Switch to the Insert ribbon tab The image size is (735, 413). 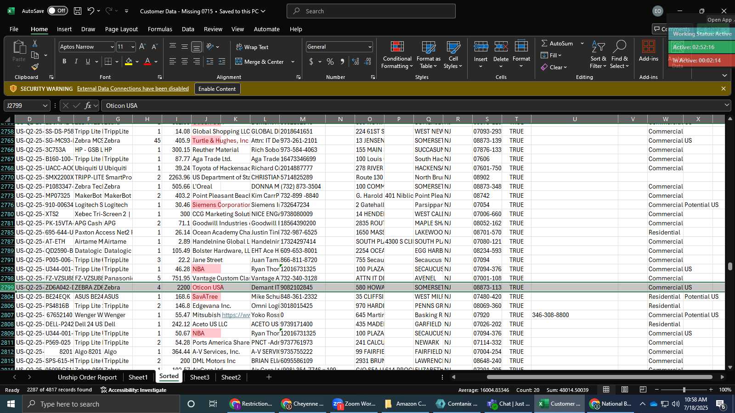pos(64,29)
